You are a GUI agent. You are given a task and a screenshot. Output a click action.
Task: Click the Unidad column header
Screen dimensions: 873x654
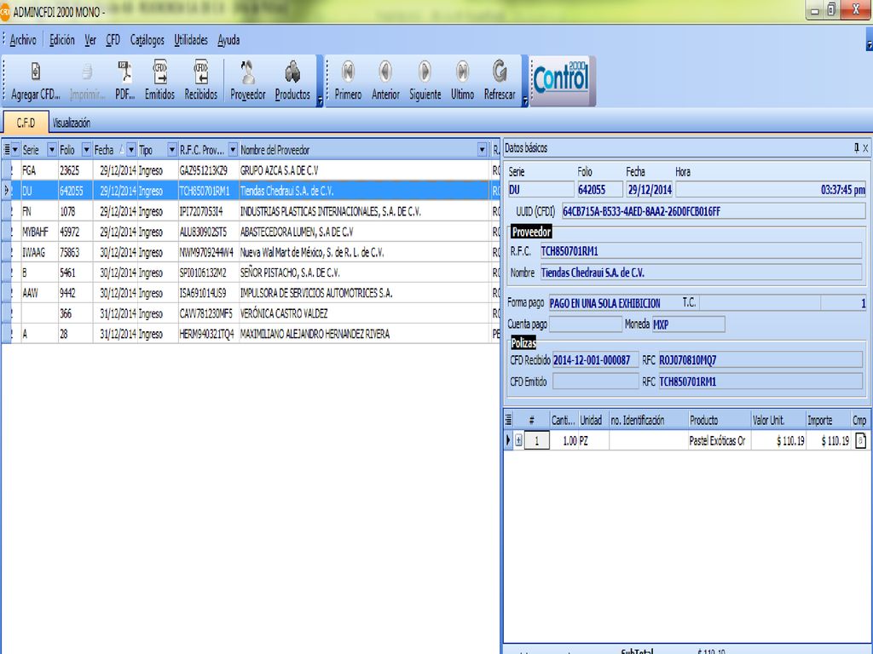[593, 420]
